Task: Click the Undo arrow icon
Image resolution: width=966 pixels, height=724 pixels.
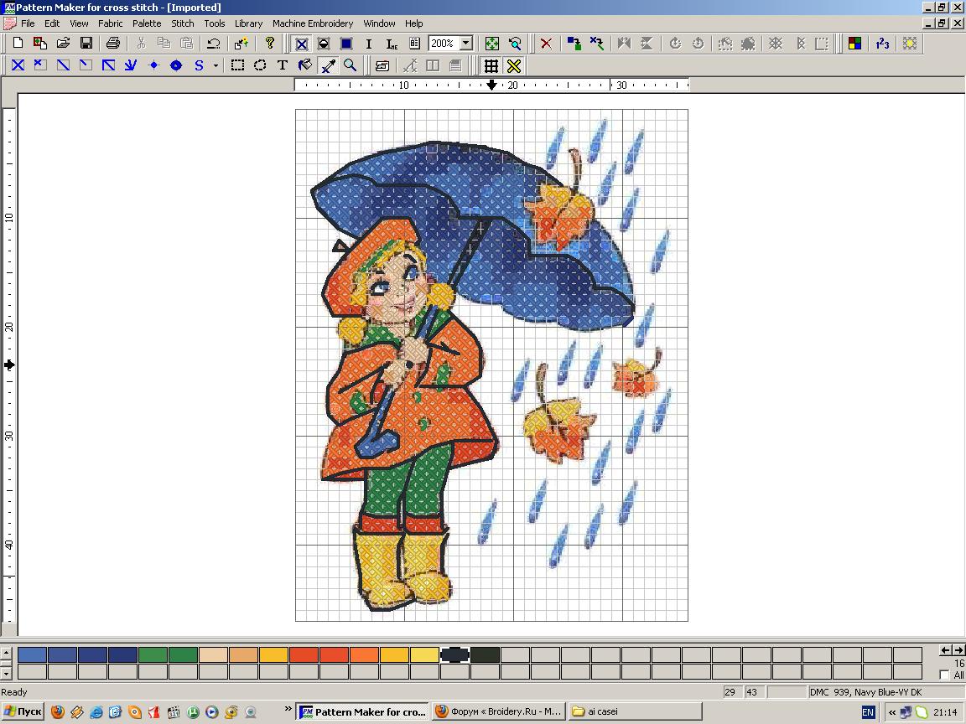Action: pyautogui.click(x=213, y=43)
